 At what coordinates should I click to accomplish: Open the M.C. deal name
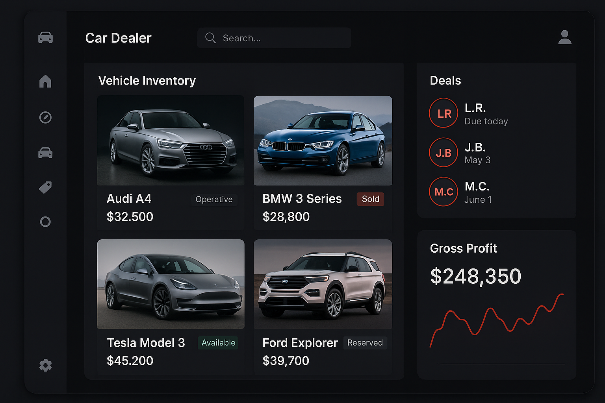tap(477, 186)
